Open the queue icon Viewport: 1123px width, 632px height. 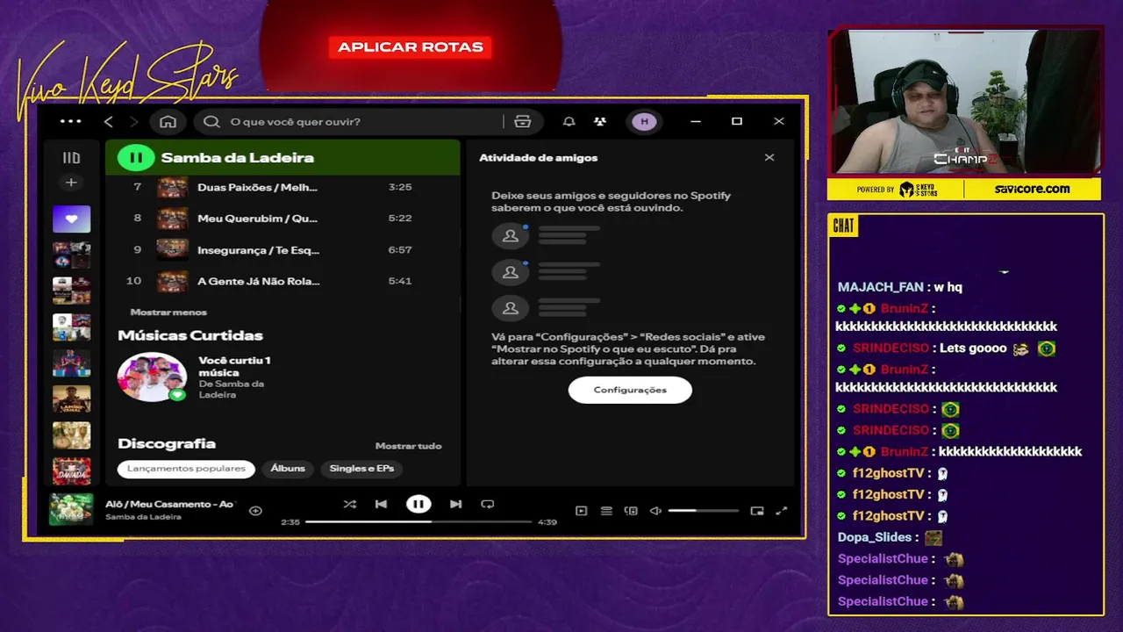pyautogui.click(x=606, y=511)
